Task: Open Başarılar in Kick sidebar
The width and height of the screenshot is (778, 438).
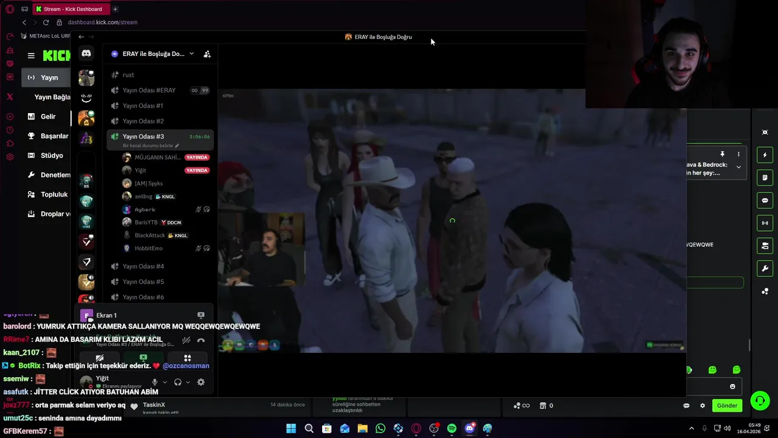Action: 47,136
